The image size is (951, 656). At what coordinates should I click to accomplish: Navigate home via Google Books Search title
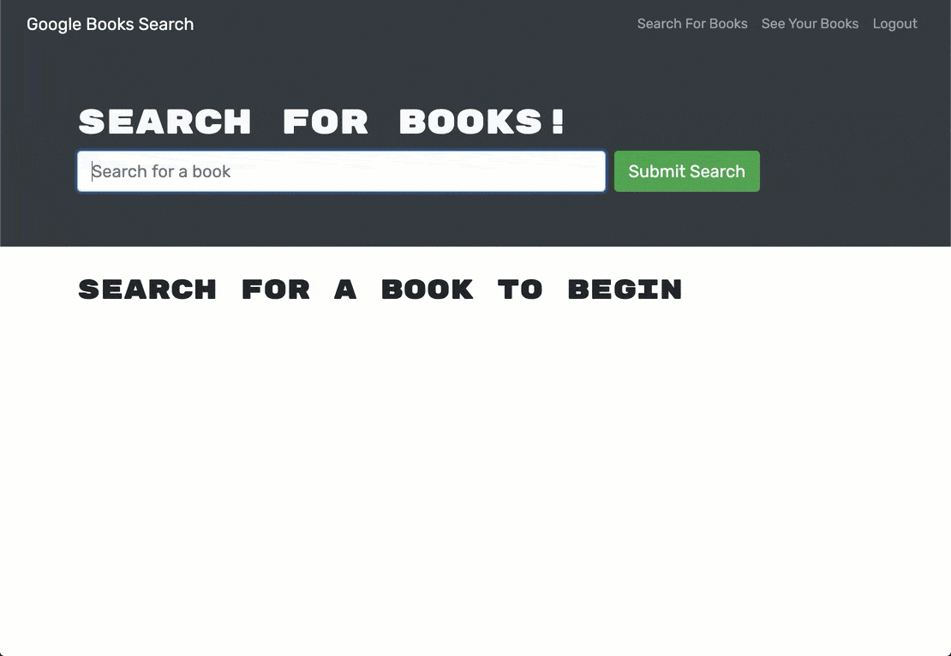[x=110, y=24]
